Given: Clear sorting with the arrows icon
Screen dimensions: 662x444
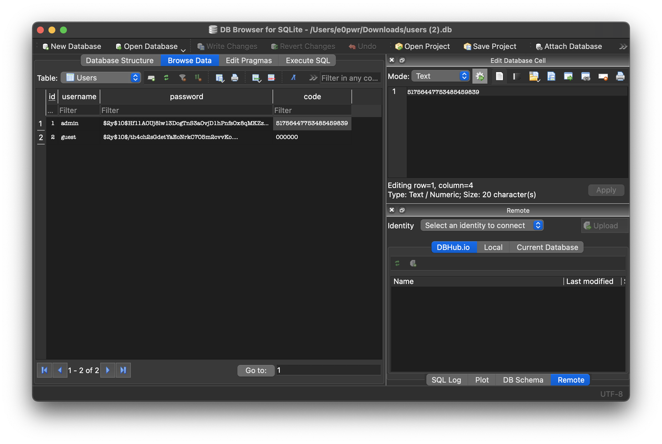Looking at the screenshot, I should pyautogui.click(x=197, y=78).
